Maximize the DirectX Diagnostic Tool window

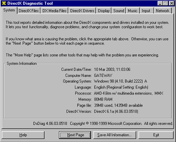pyautogui.click(x=166, y=3)
